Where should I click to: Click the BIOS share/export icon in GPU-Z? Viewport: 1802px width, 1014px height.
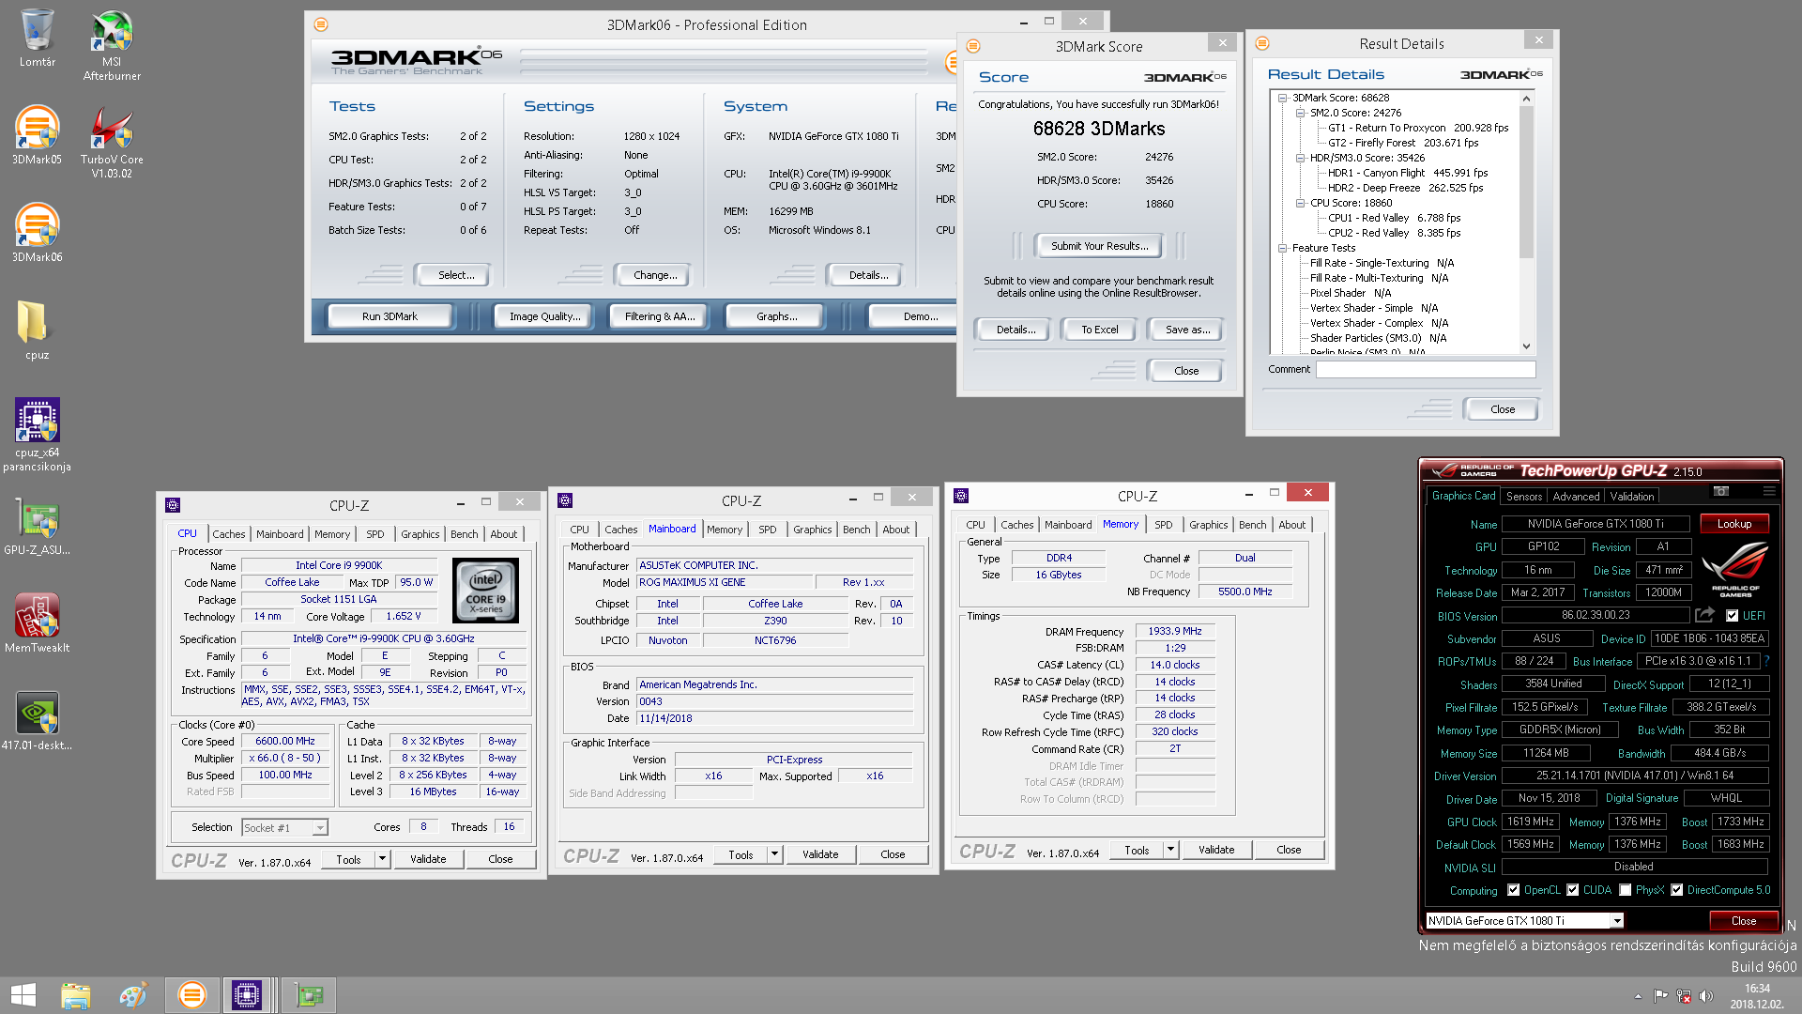1704,615
